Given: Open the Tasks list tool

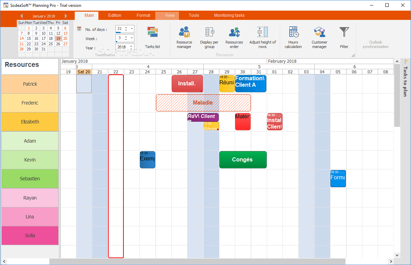Looking at the screenshot, I should point(152,36).
